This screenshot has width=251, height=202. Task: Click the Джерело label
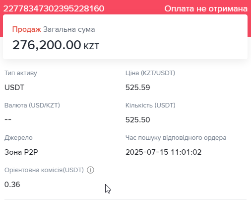click(x=18, y=138)
